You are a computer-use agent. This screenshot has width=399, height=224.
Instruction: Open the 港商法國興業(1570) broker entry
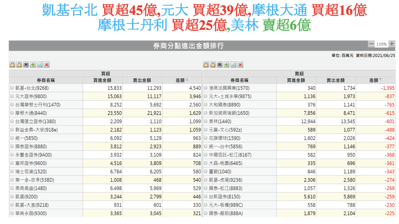(229, 88)
